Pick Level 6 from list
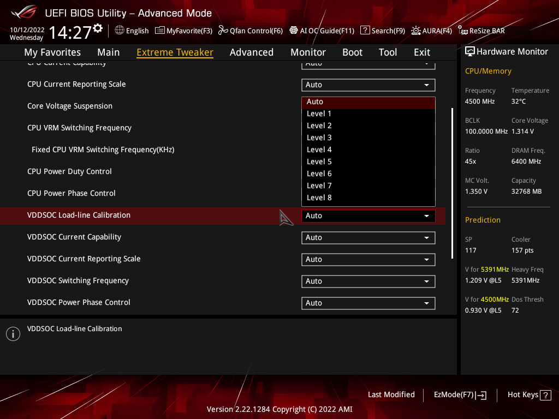The image size is (559, 419). [368, 173]
